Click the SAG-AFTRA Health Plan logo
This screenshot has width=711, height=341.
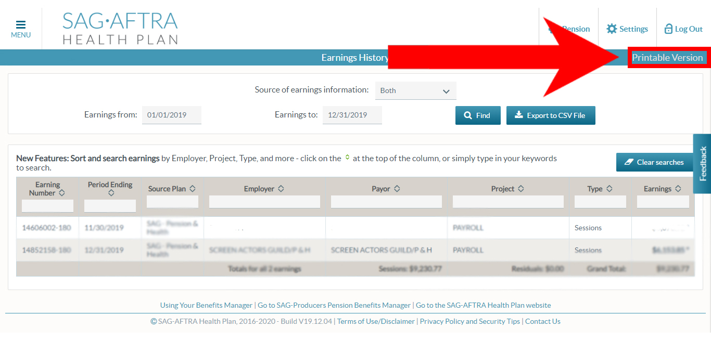[120, 28]
